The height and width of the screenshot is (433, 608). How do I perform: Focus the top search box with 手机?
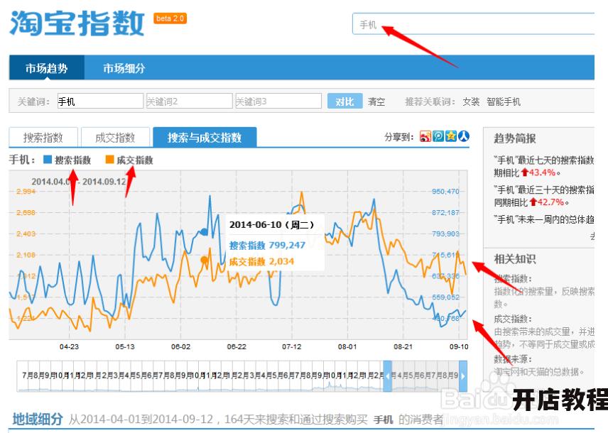click(x=473, y=24)
